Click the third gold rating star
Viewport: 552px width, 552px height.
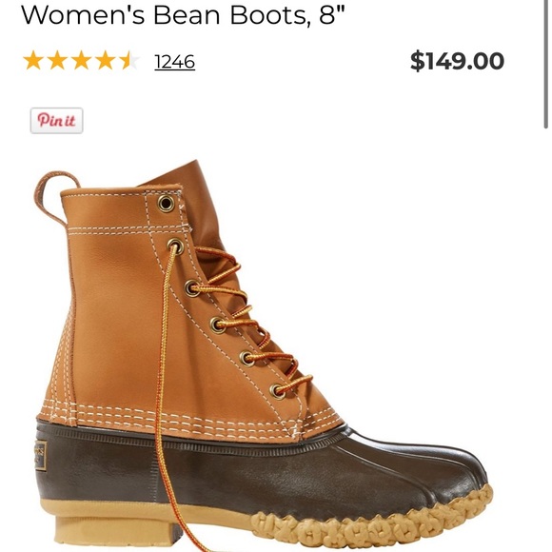pyautogui.click(x=82, y=60)
